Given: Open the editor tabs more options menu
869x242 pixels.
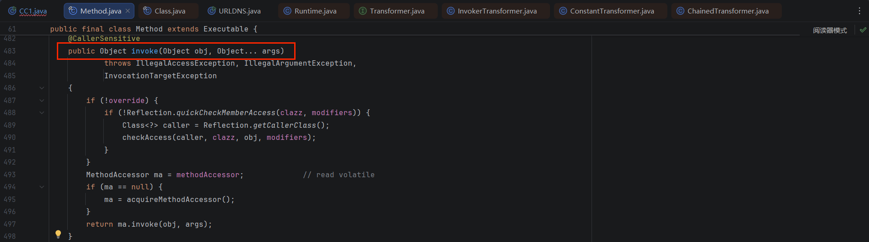Looking at the screenshot, I should click(x=859, y=11).
